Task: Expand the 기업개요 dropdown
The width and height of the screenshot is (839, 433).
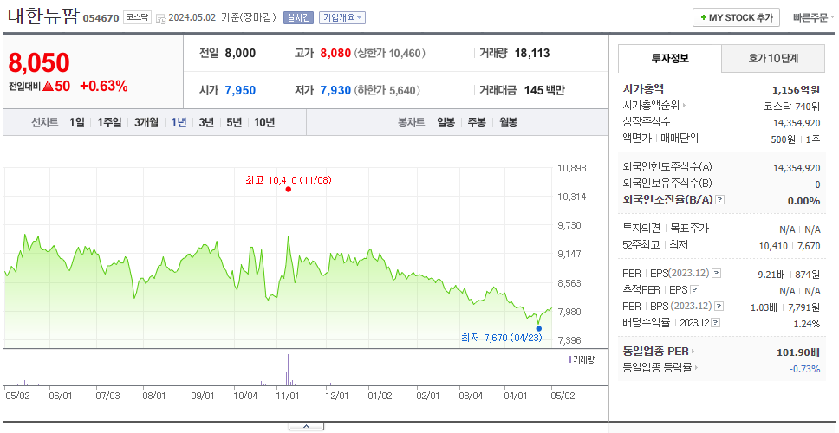Action: [x=342, y=17]
